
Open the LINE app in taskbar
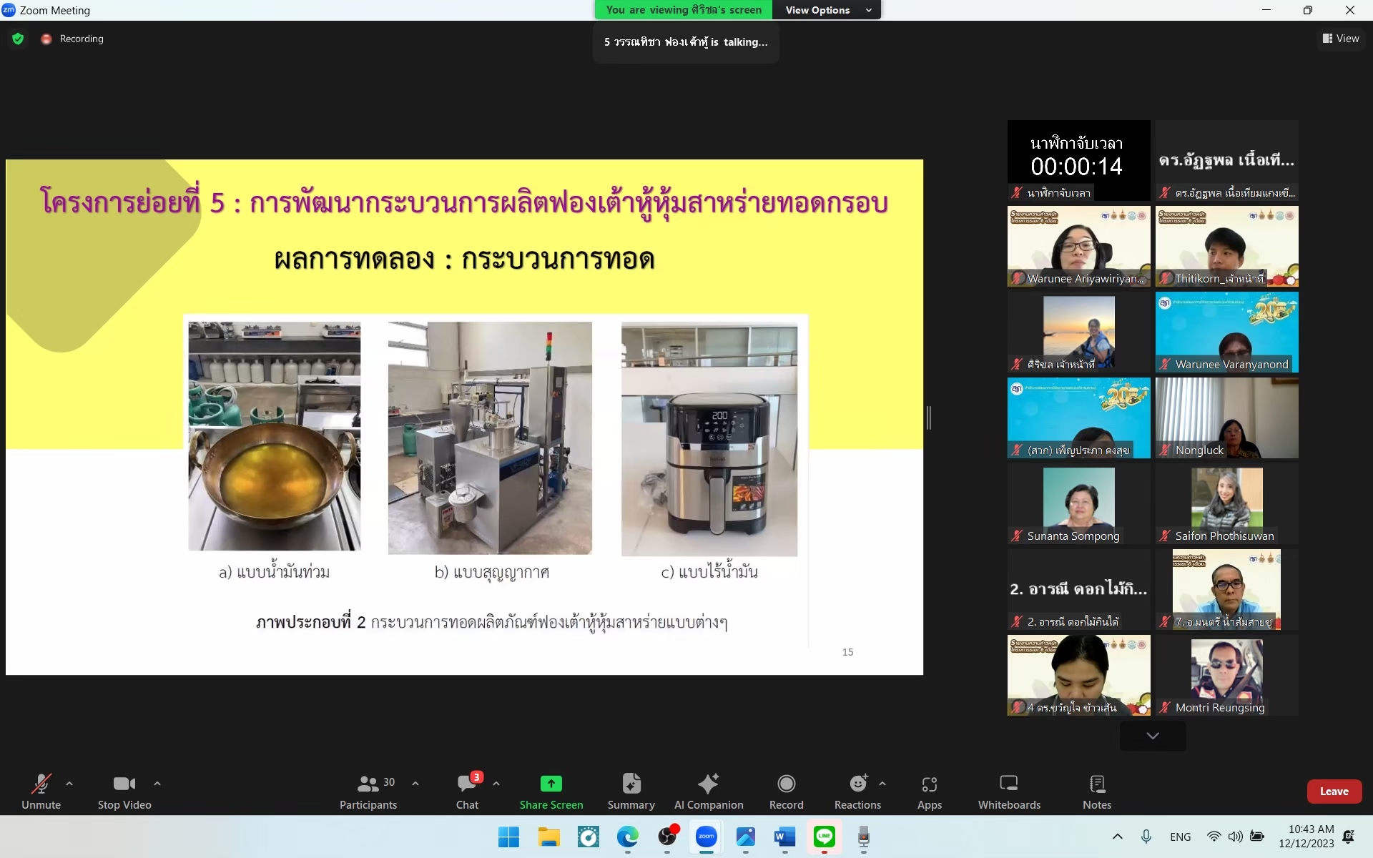tap(824, 837)
